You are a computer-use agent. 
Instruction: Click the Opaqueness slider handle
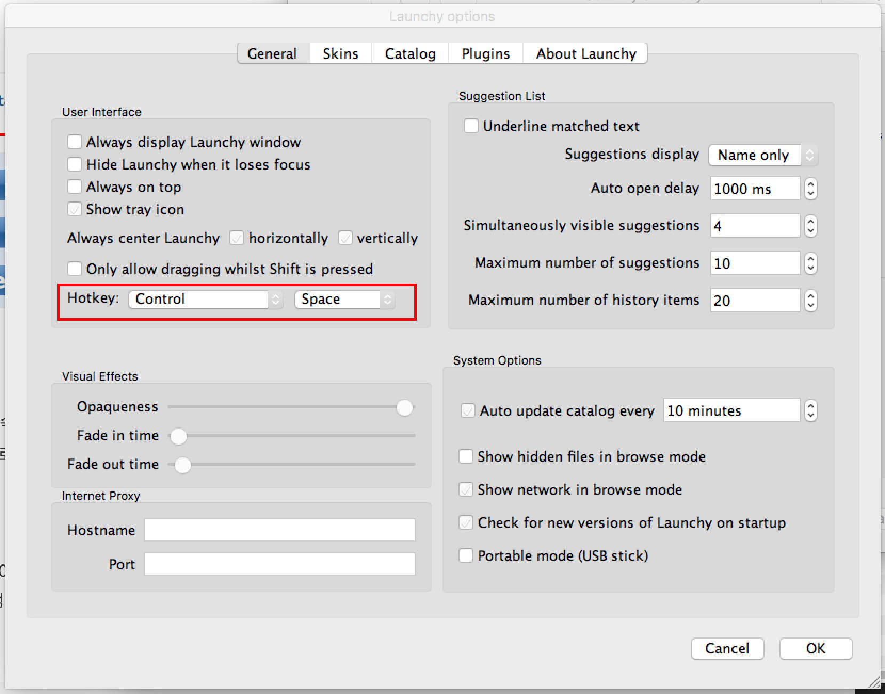tap(405, 408)
